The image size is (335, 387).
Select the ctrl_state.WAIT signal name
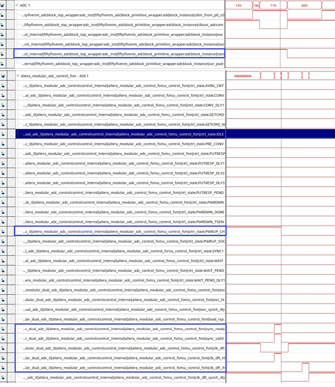[x=123, y=260]
